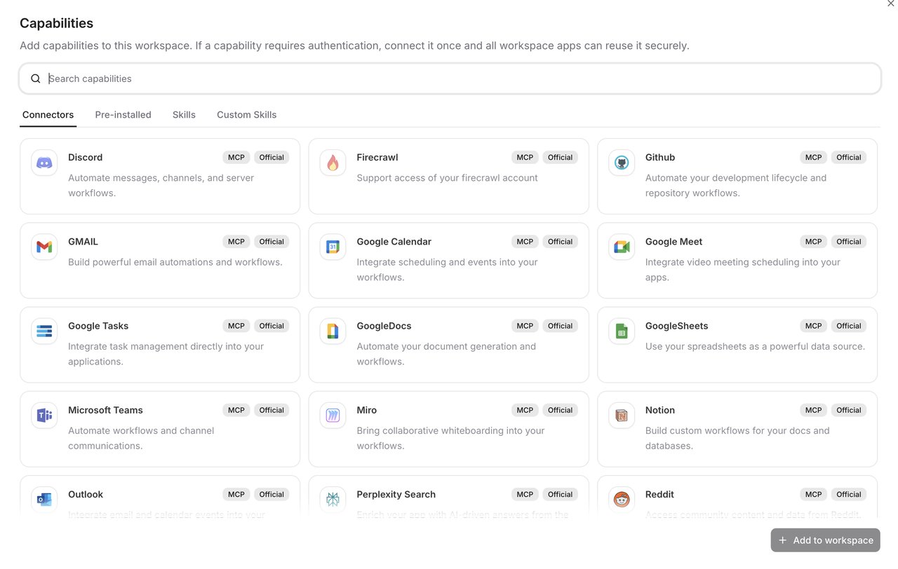
Task: Click the Add to workspace button
Action: pos(825,540)
